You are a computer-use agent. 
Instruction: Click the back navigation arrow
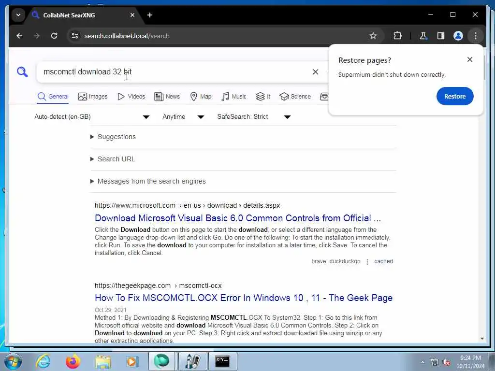(x=19, y=36)
